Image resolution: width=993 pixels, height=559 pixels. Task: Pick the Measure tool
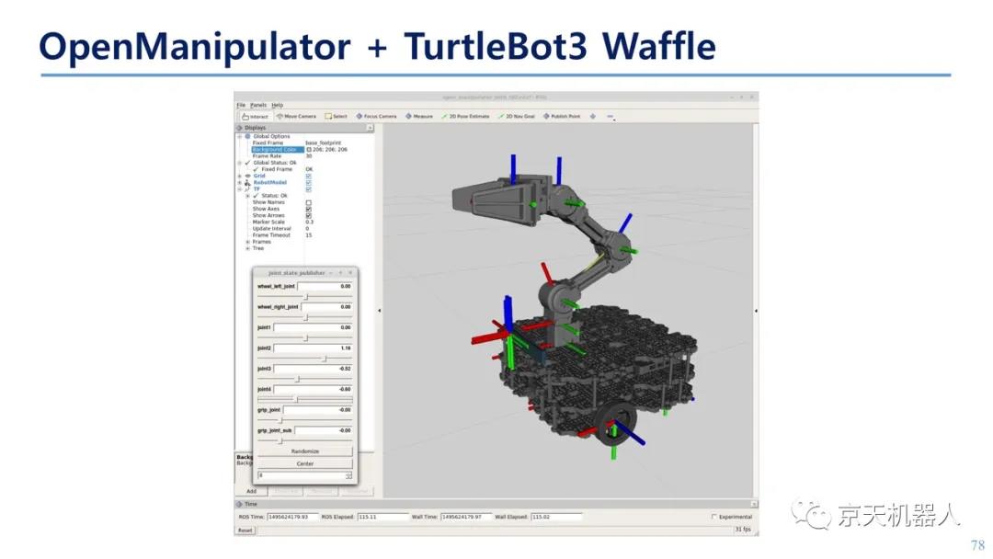(419, 117)
